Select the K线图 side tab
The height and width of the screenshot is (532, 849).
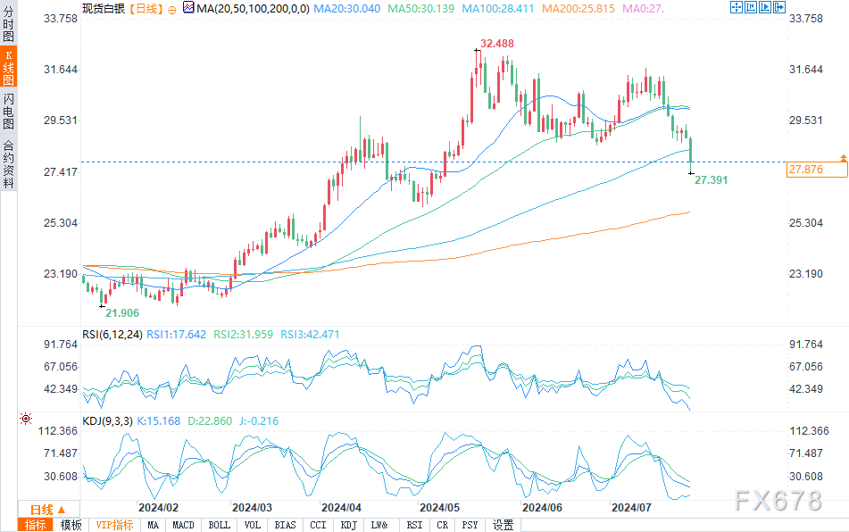click(x=8, y=67)
